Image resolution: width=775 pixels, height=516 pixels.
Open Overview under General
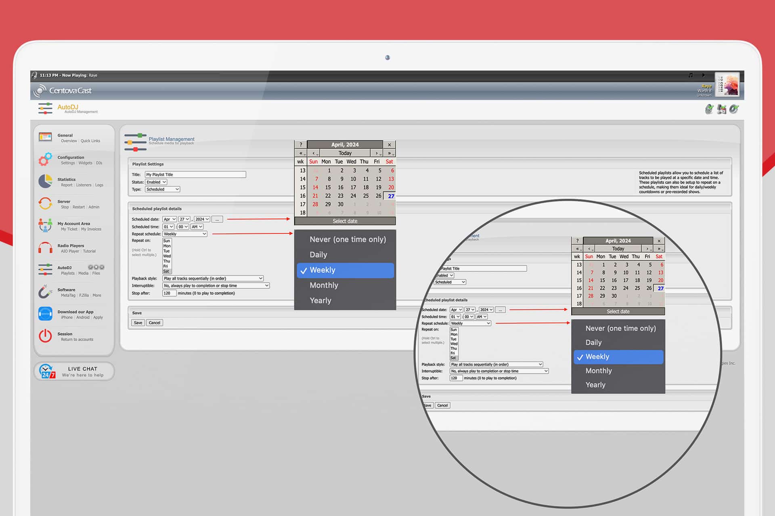(69, 141)
